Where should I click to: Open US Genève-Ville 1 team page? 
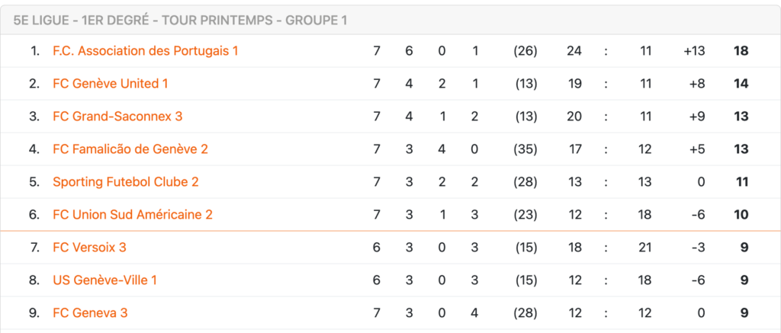click(105, 280)
